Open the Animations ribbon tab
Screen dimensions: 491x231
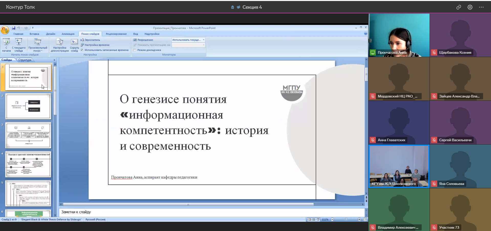(68, 34)
